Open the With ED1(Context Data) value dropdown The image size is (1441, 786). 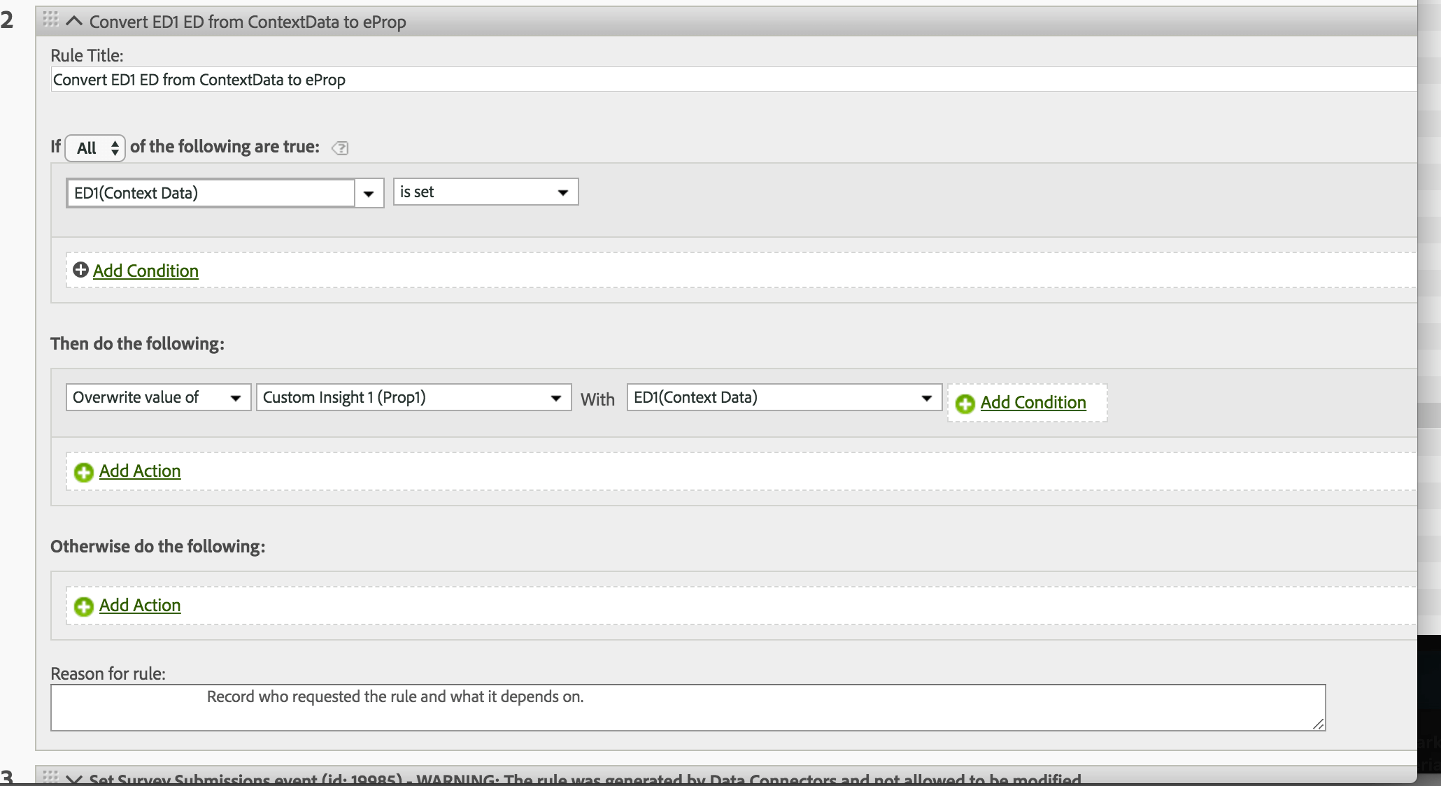click(x=927, y=397)
